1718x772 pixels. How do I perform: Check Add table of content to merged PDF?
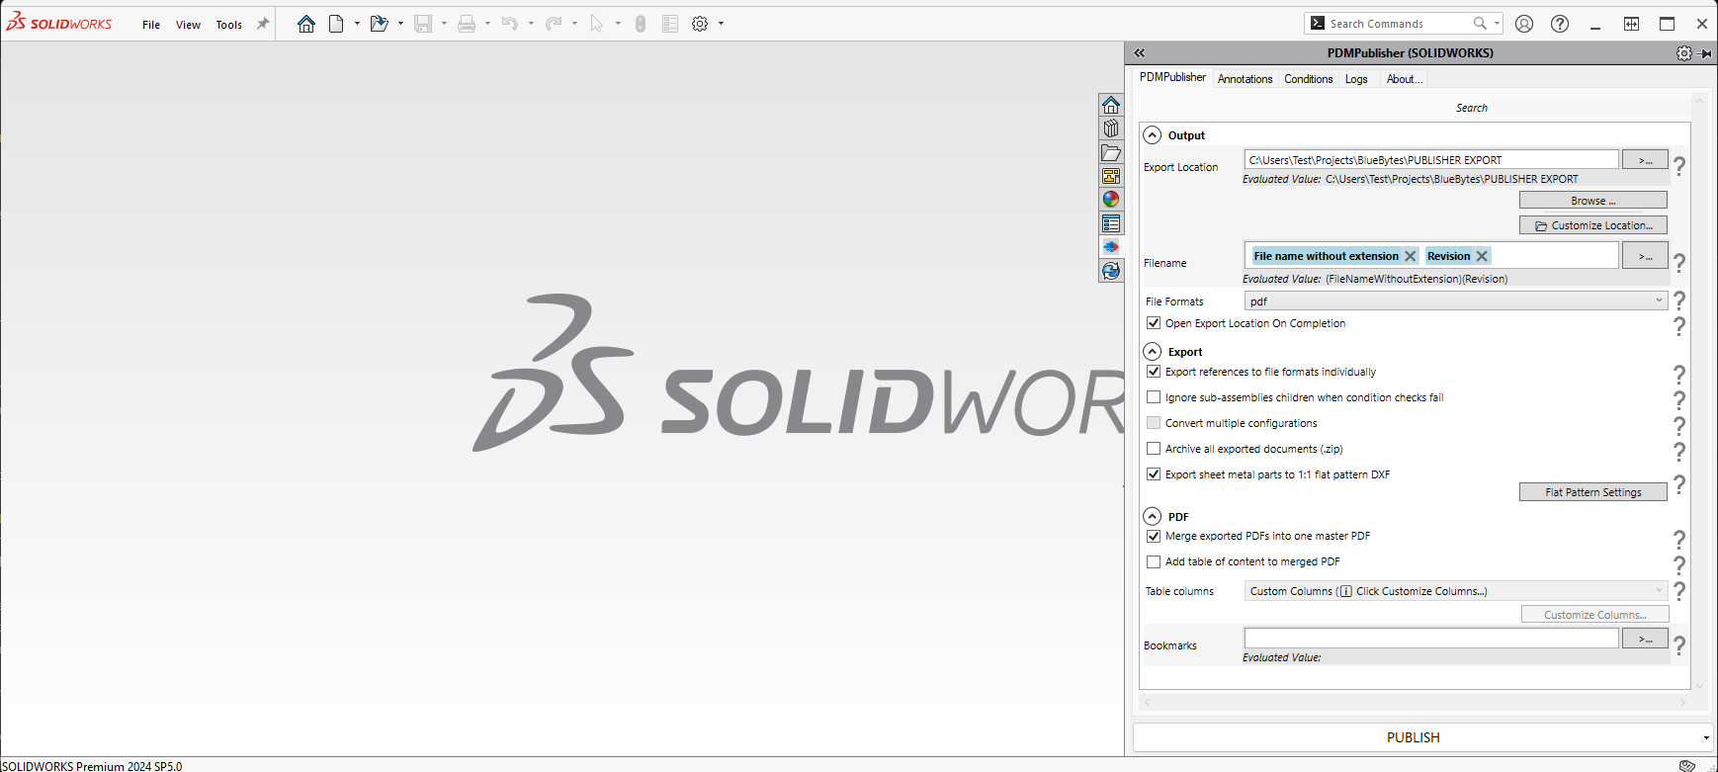tap(1154, 561)
